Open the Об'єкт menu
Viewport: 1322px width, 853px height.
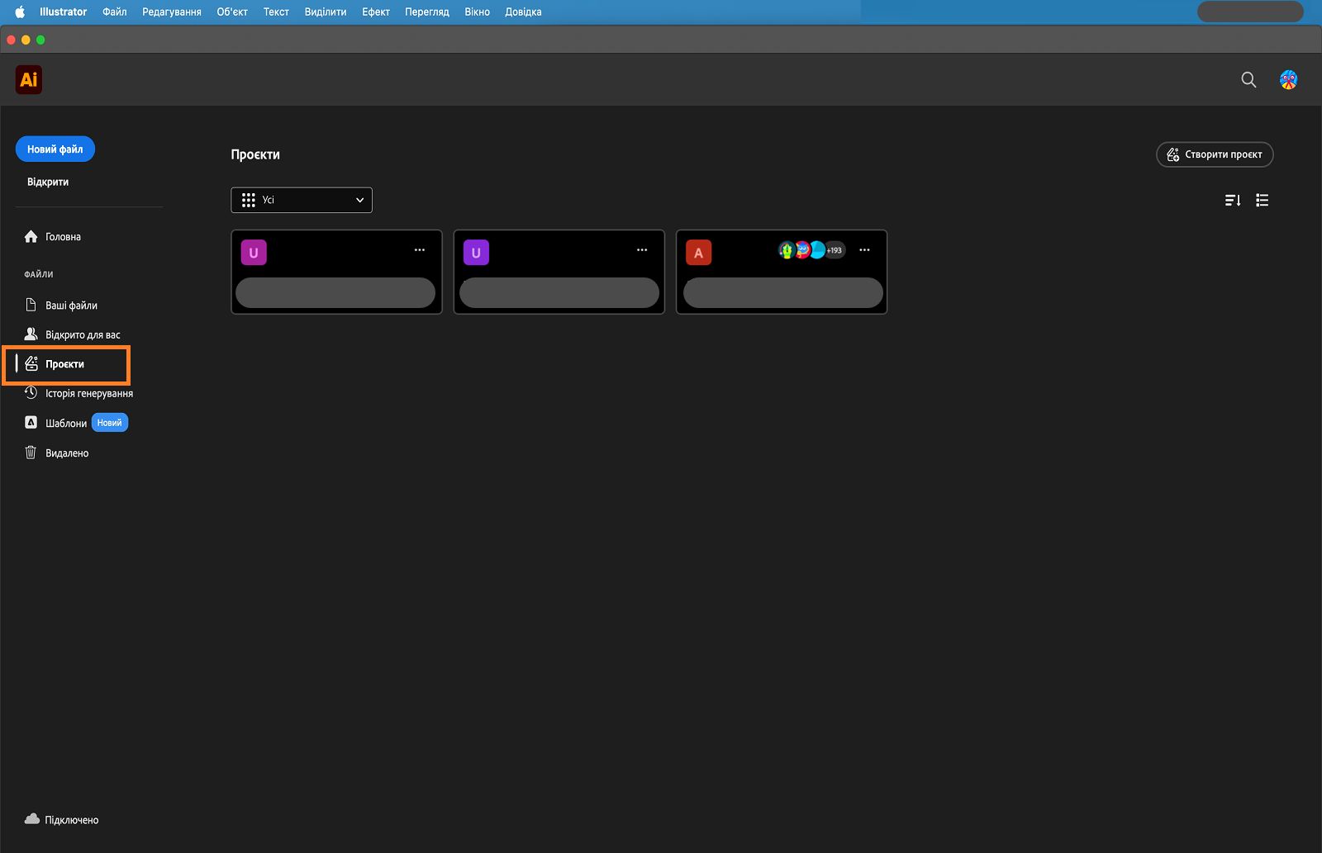[232, 12]
